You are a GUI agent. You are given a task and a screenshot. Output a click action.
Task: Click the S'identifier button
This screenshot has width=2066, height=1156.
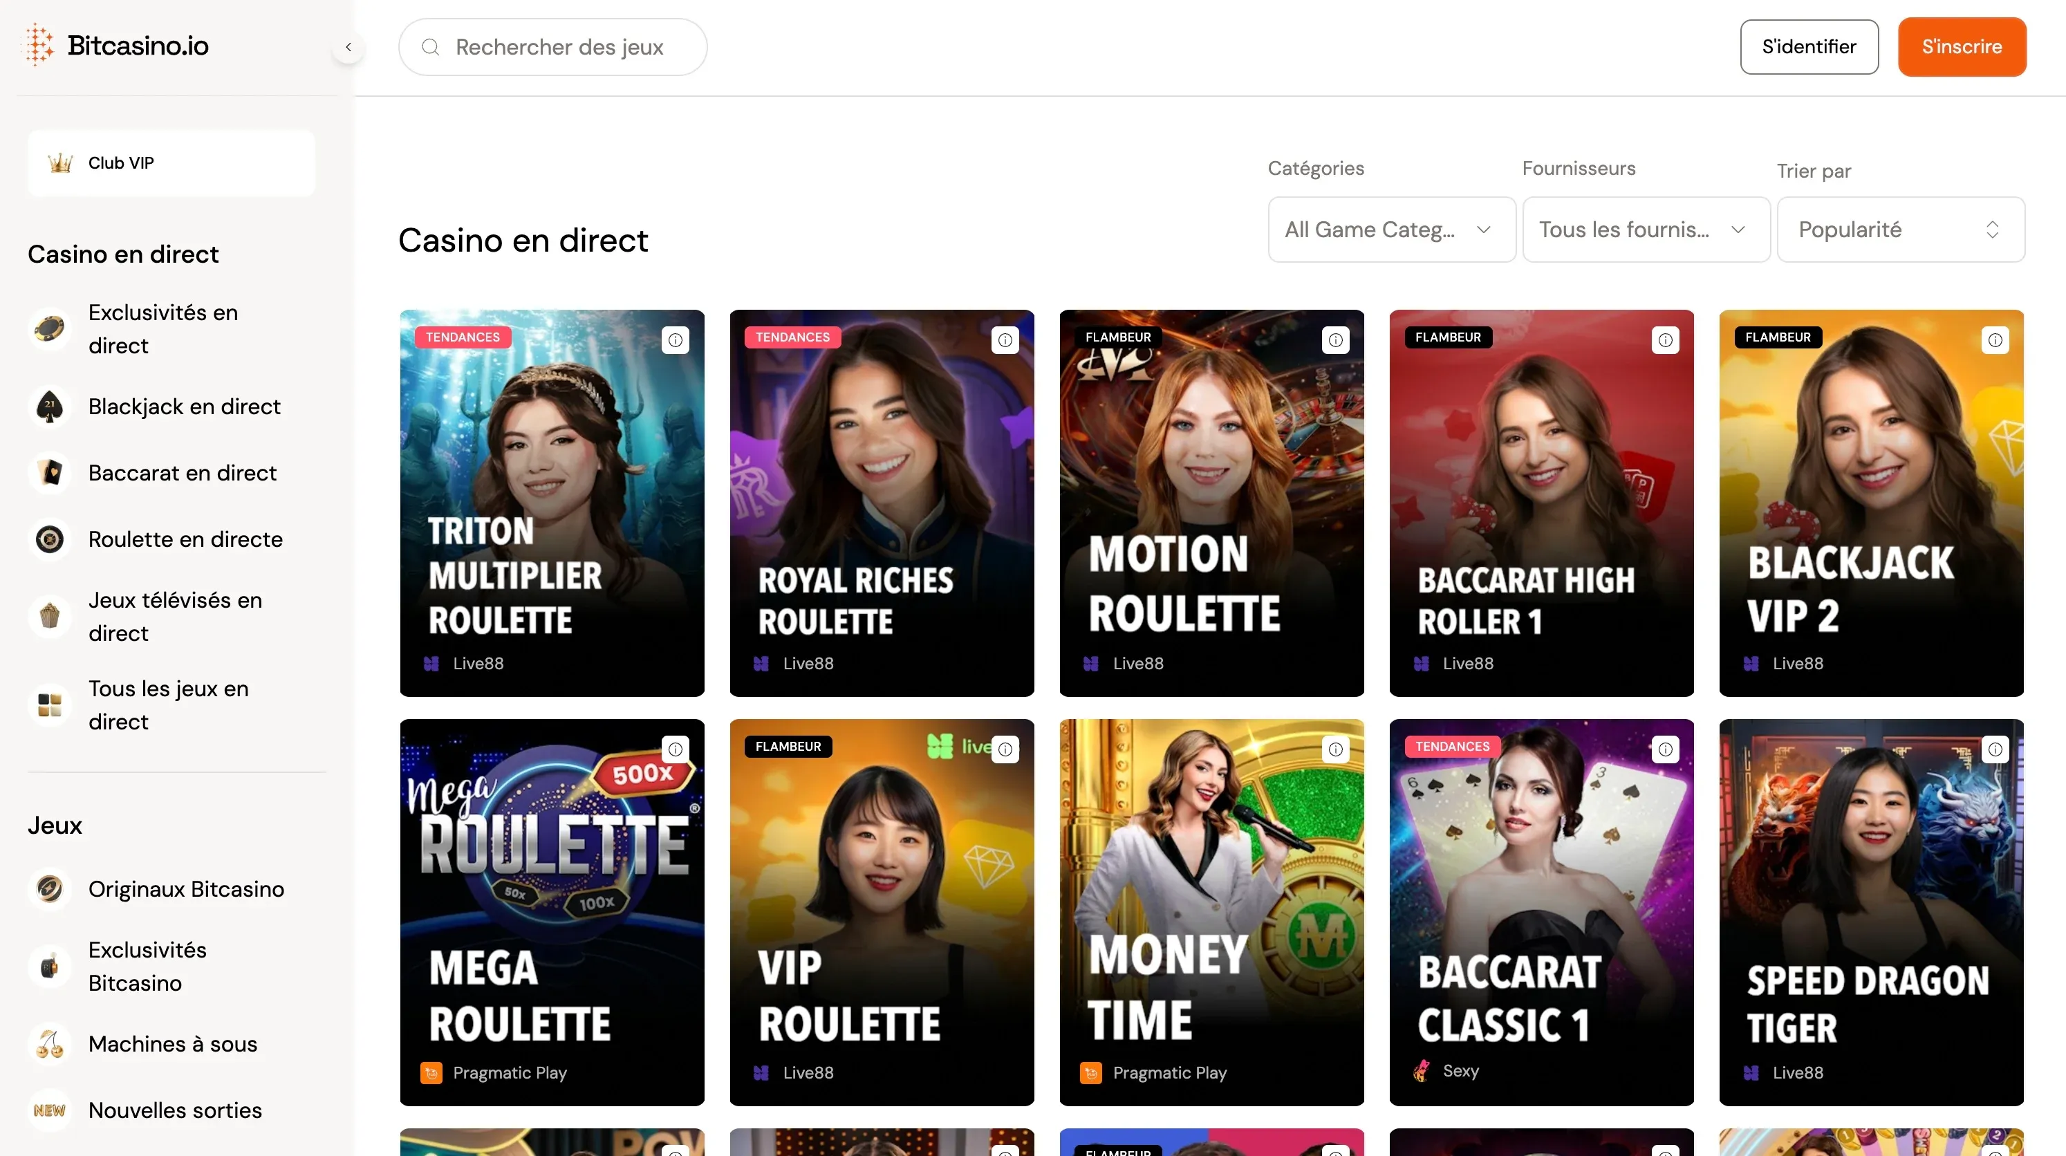1809,46
